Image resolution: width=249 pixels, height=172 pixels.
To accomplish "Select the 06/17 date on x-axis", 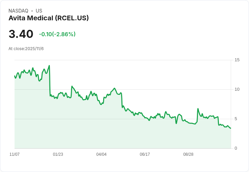I will click(x=145, y=154).
